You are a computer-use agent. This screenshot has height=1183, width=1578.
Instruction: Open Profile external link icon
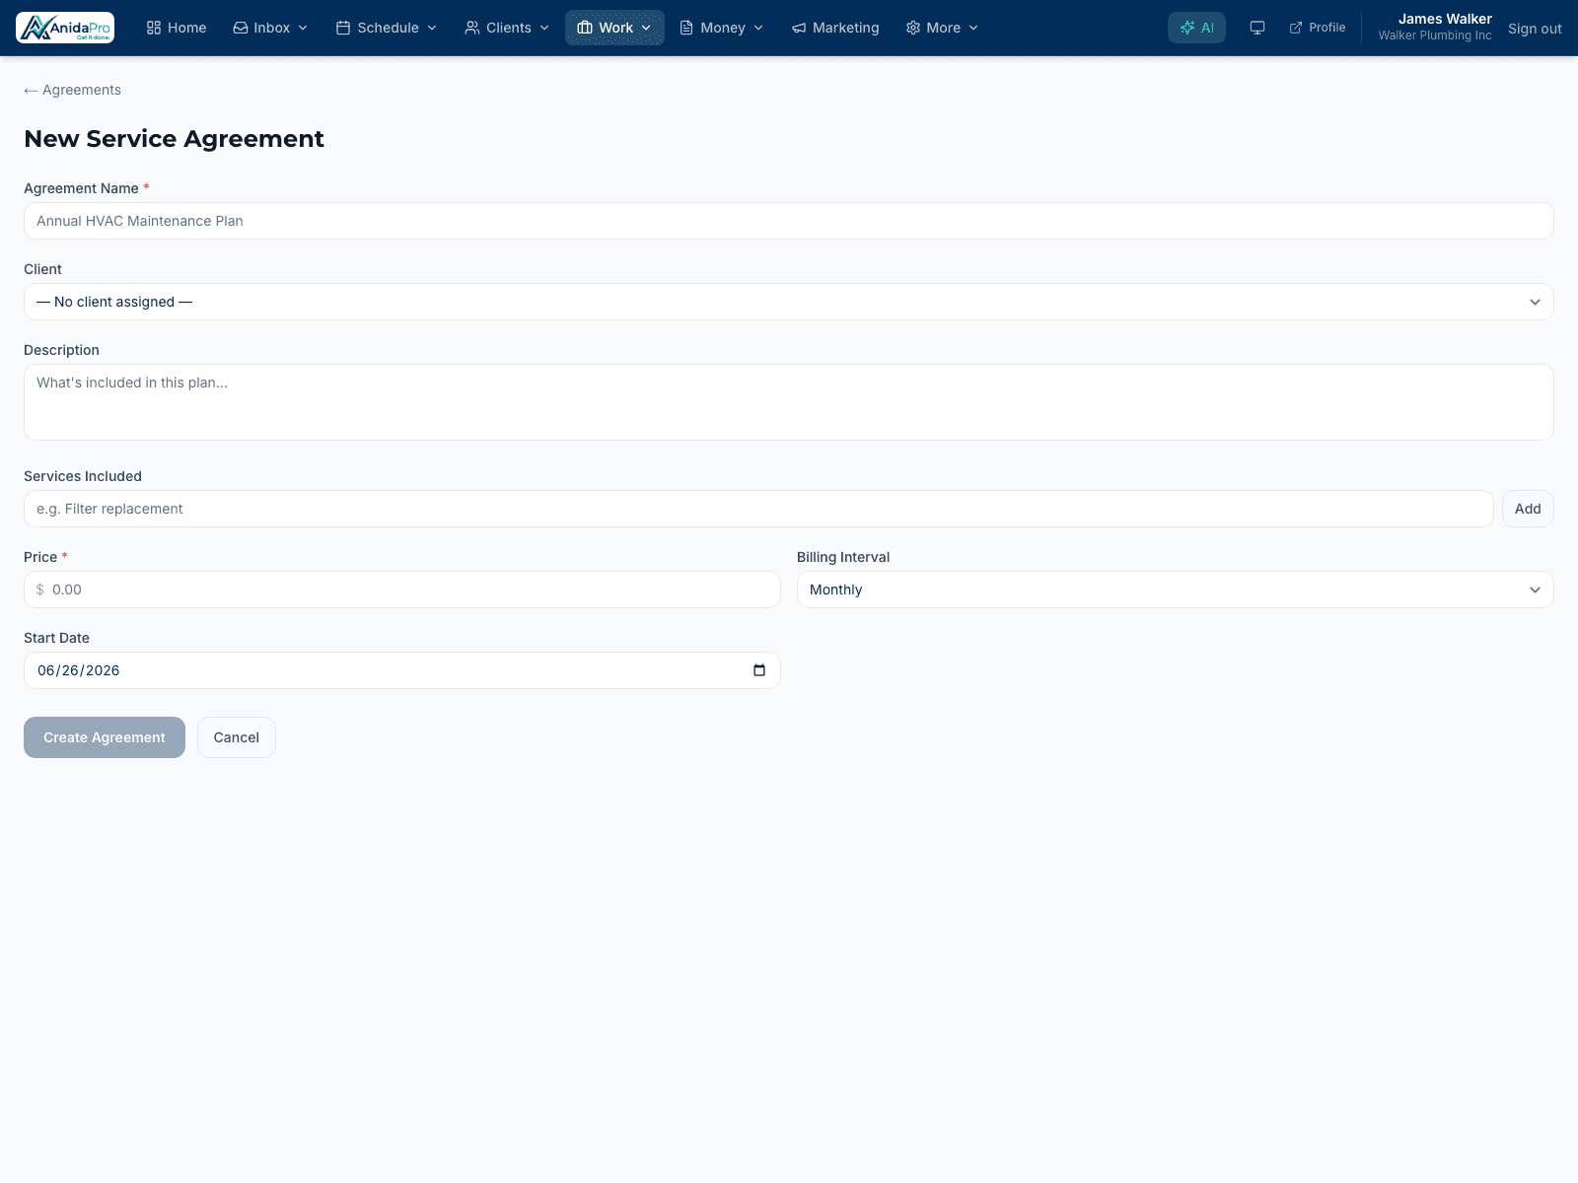[1296, 28]
